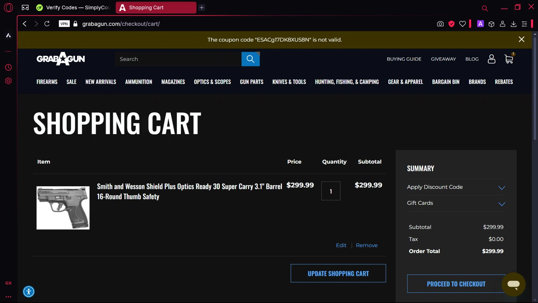Open the NEW ARRIVALS menu
Image resolution: width=538 pixels, height=303 pixels.
pyautogui.click(x=101, y=82)
